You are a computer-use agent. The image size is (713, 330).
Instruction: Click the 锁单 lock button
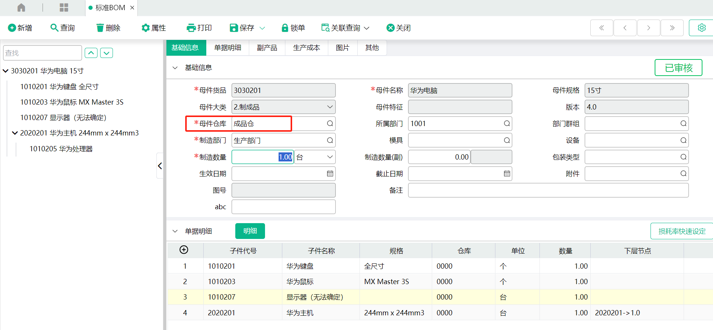[x=293, y=28]
